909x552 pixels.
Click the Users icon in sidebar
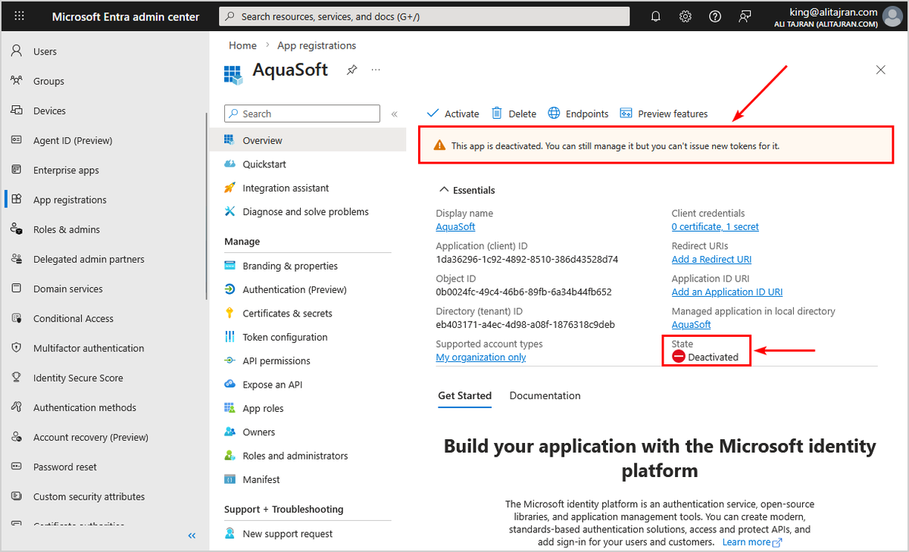click(17, 51)
